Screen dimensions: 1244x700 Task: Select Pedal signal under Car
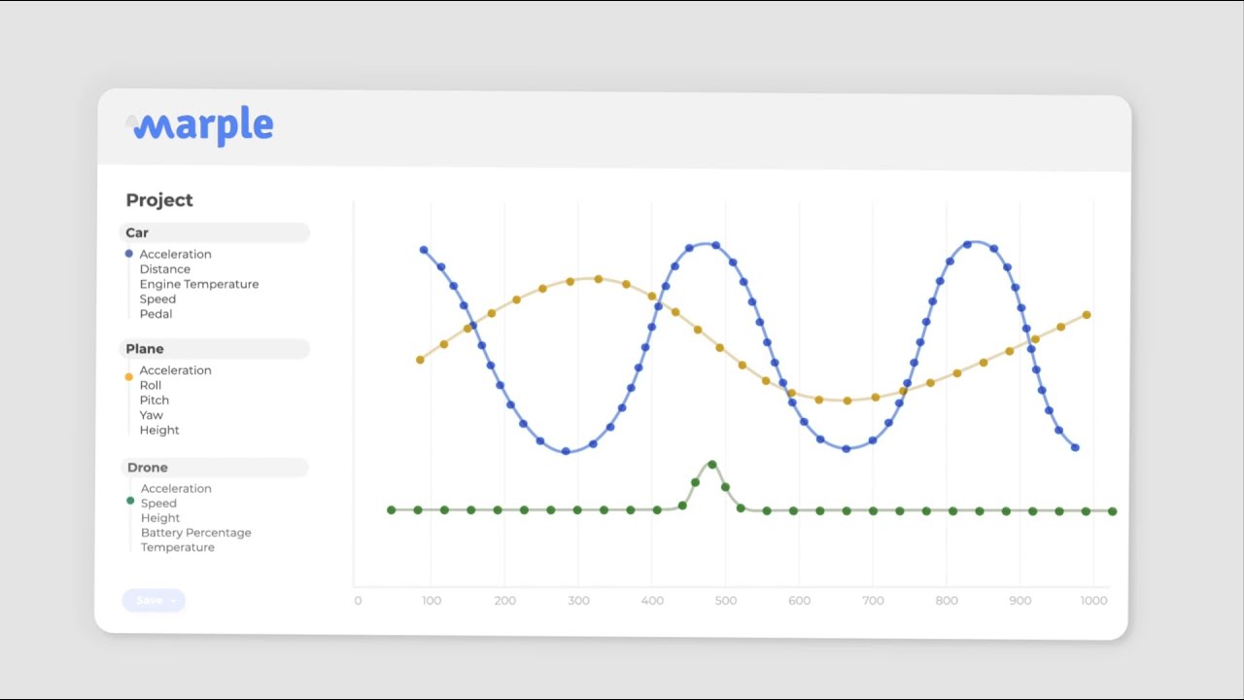(155, 314)
